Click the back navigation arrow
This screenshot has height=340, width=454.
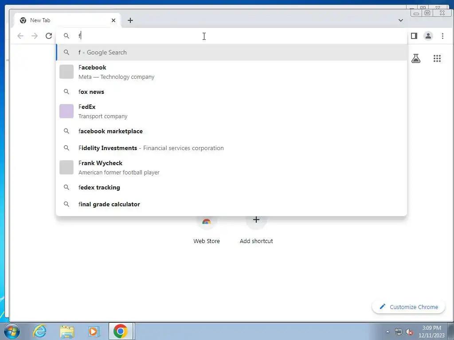tap(20, 36)
